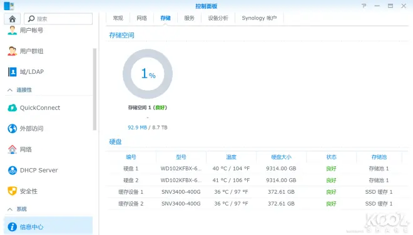Click 372.61 GB size of 缓存设备 2
Image resolution: width=413 pixels, height=235 pixels.
281,204
